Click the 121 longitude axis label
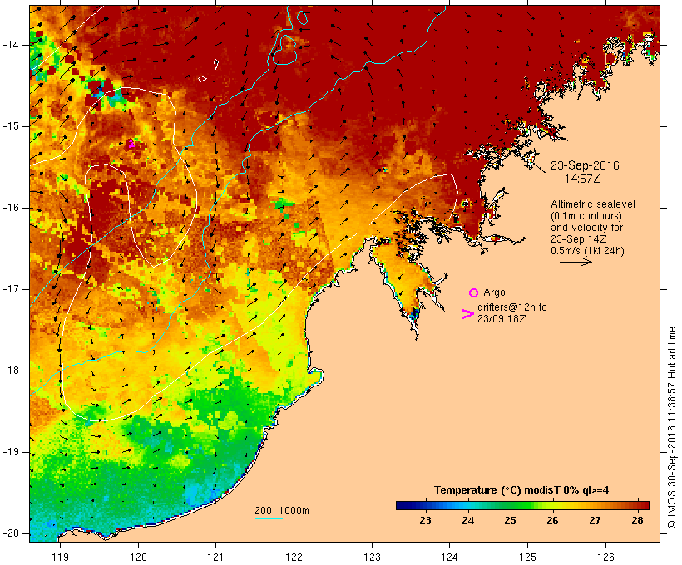Screen dimensions: 682x565 (215, 557)
